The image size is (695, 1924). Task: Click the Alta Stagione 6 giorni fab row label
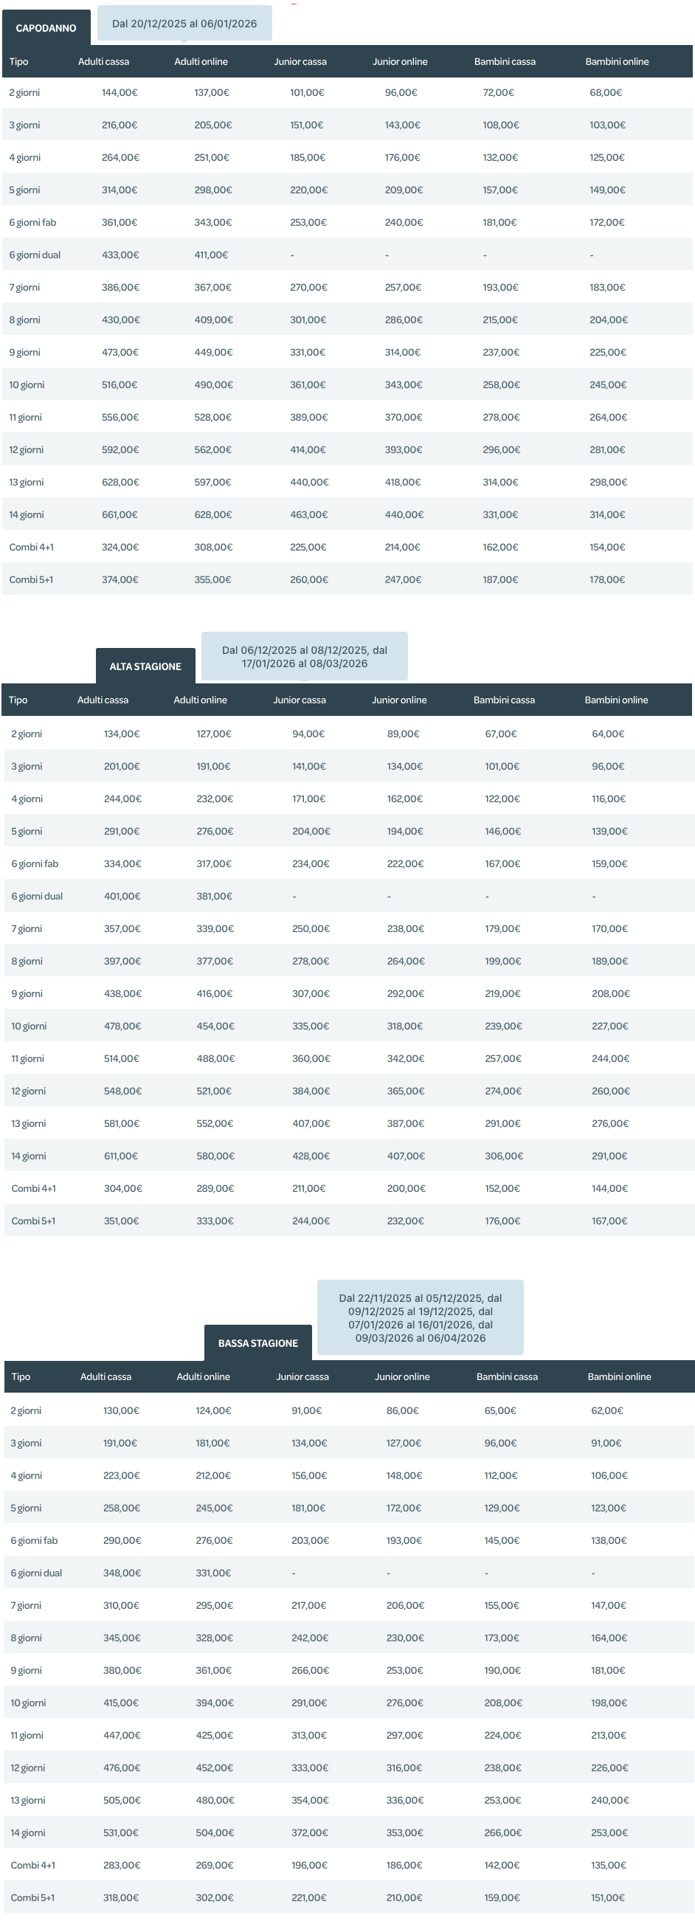35,863
